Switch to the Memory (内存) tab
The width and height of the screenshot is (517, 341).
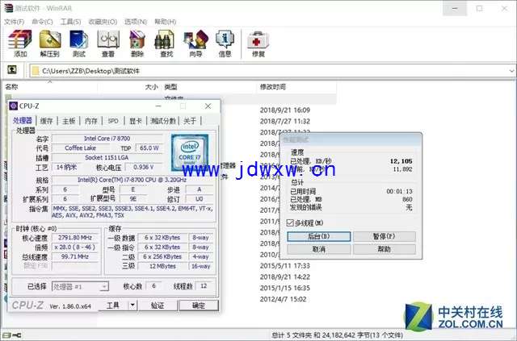91,121
